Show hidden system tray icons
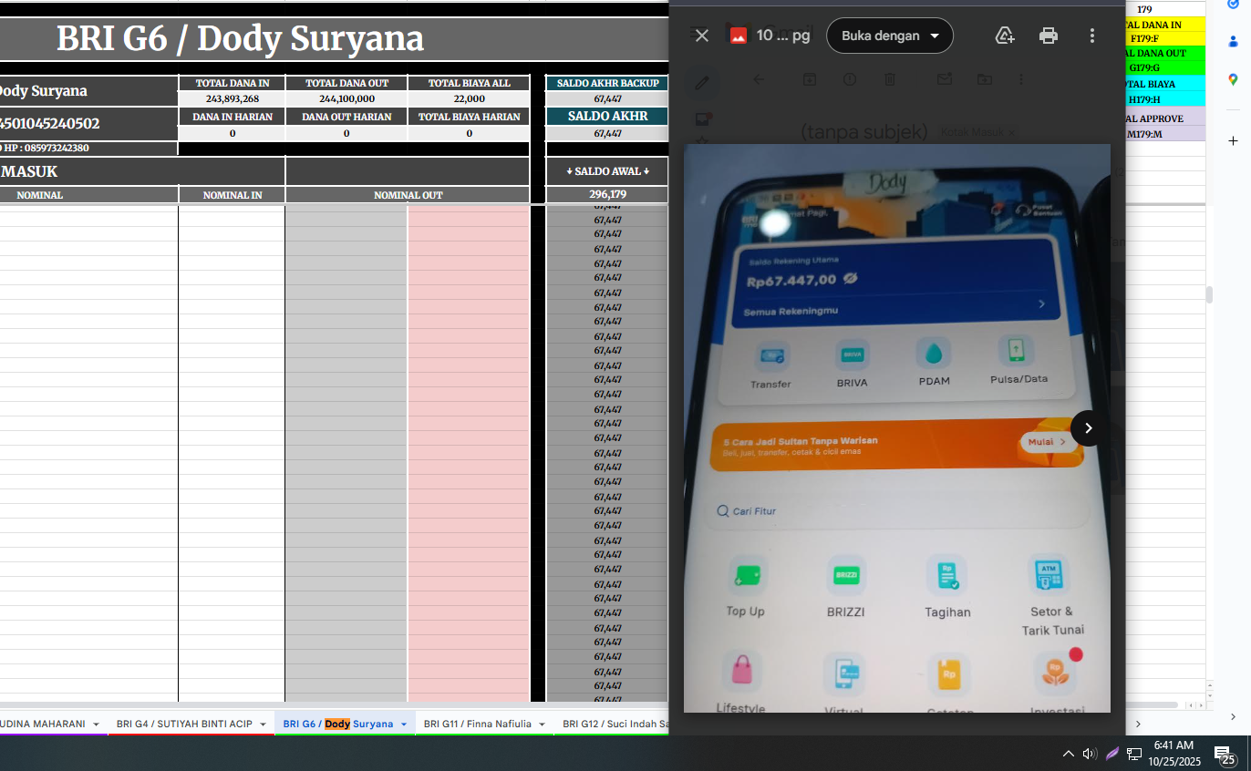This screenshot has width=1251, height=771. coord(1069,754)
